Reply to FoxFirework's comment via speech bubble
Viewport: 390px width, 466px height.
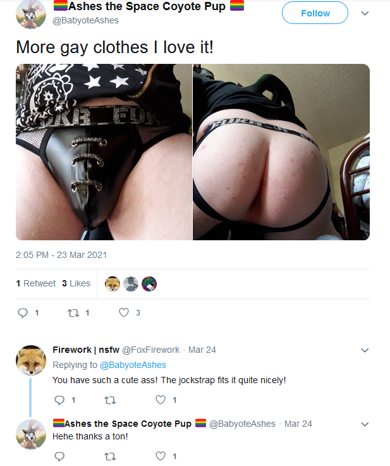click(59, 400)
